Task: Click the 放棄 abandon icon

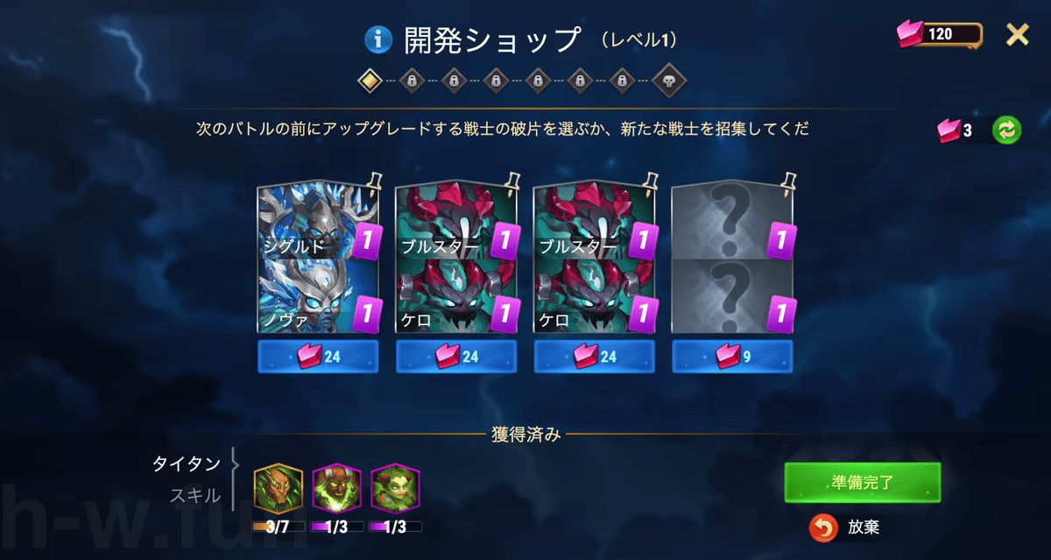Action: [x=822, y=527]
